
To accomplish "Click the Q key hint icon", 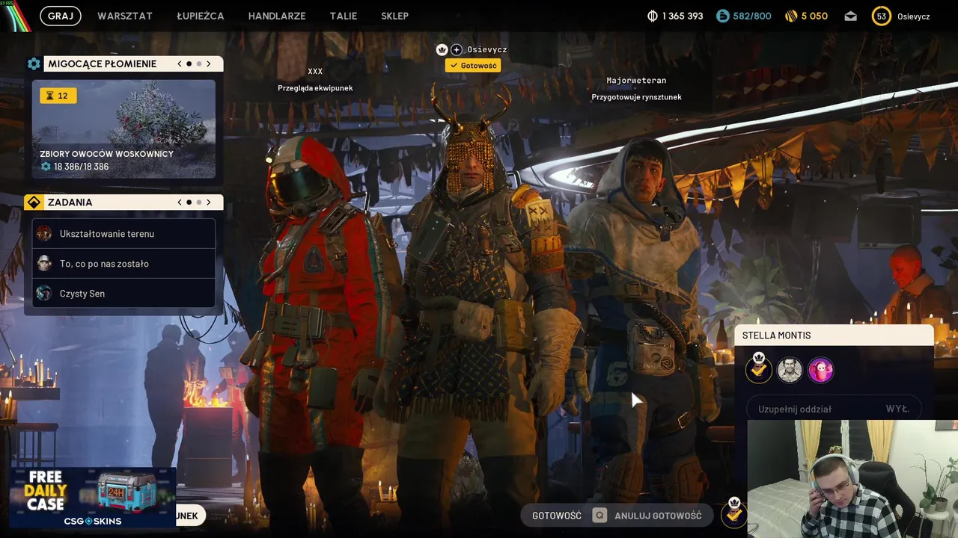I will tap(599, 516).
